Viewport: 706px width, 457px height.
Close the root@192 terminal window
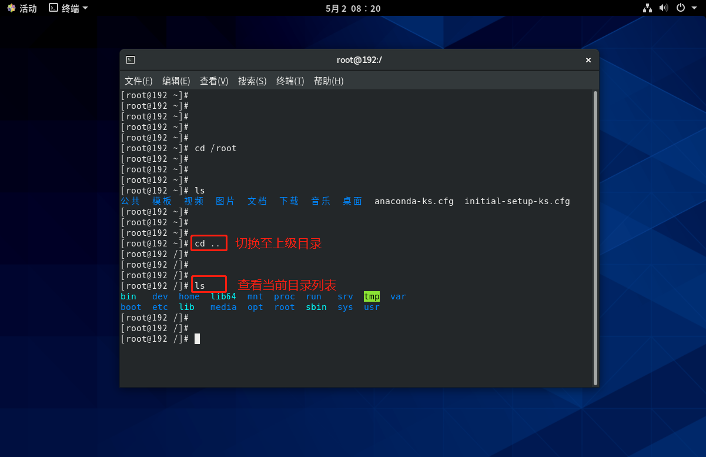point(588,60)
